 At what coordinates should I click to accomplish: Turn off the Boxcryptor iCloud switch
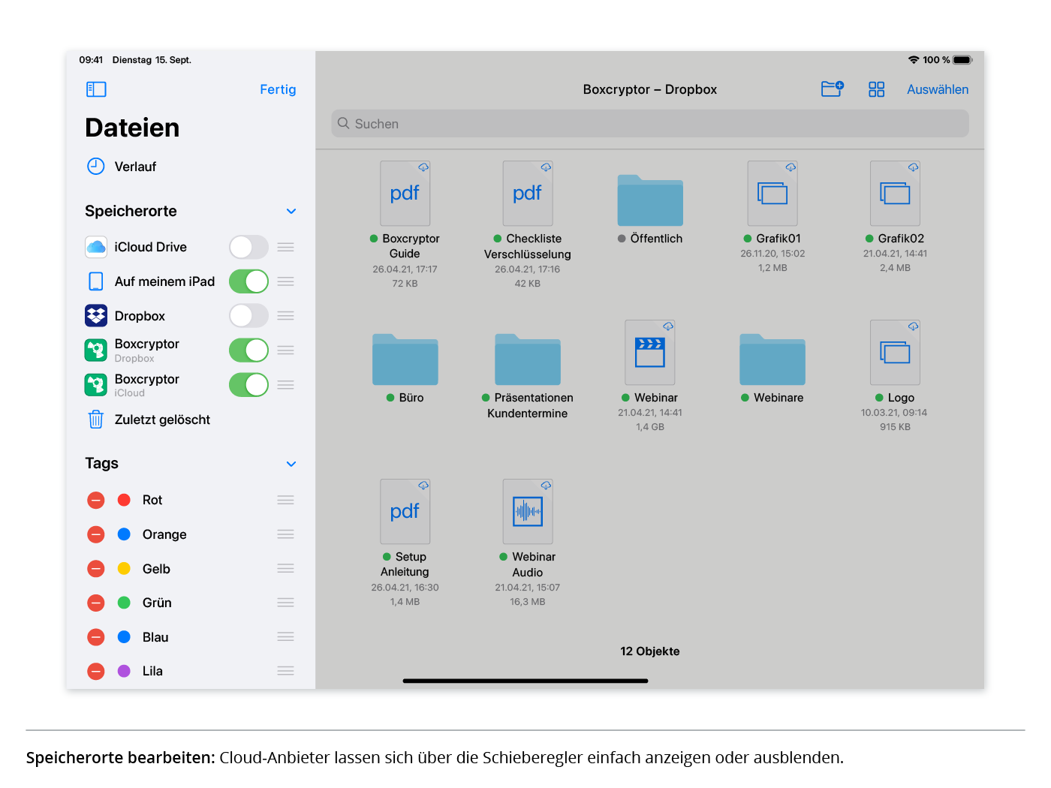click(248, 385)
